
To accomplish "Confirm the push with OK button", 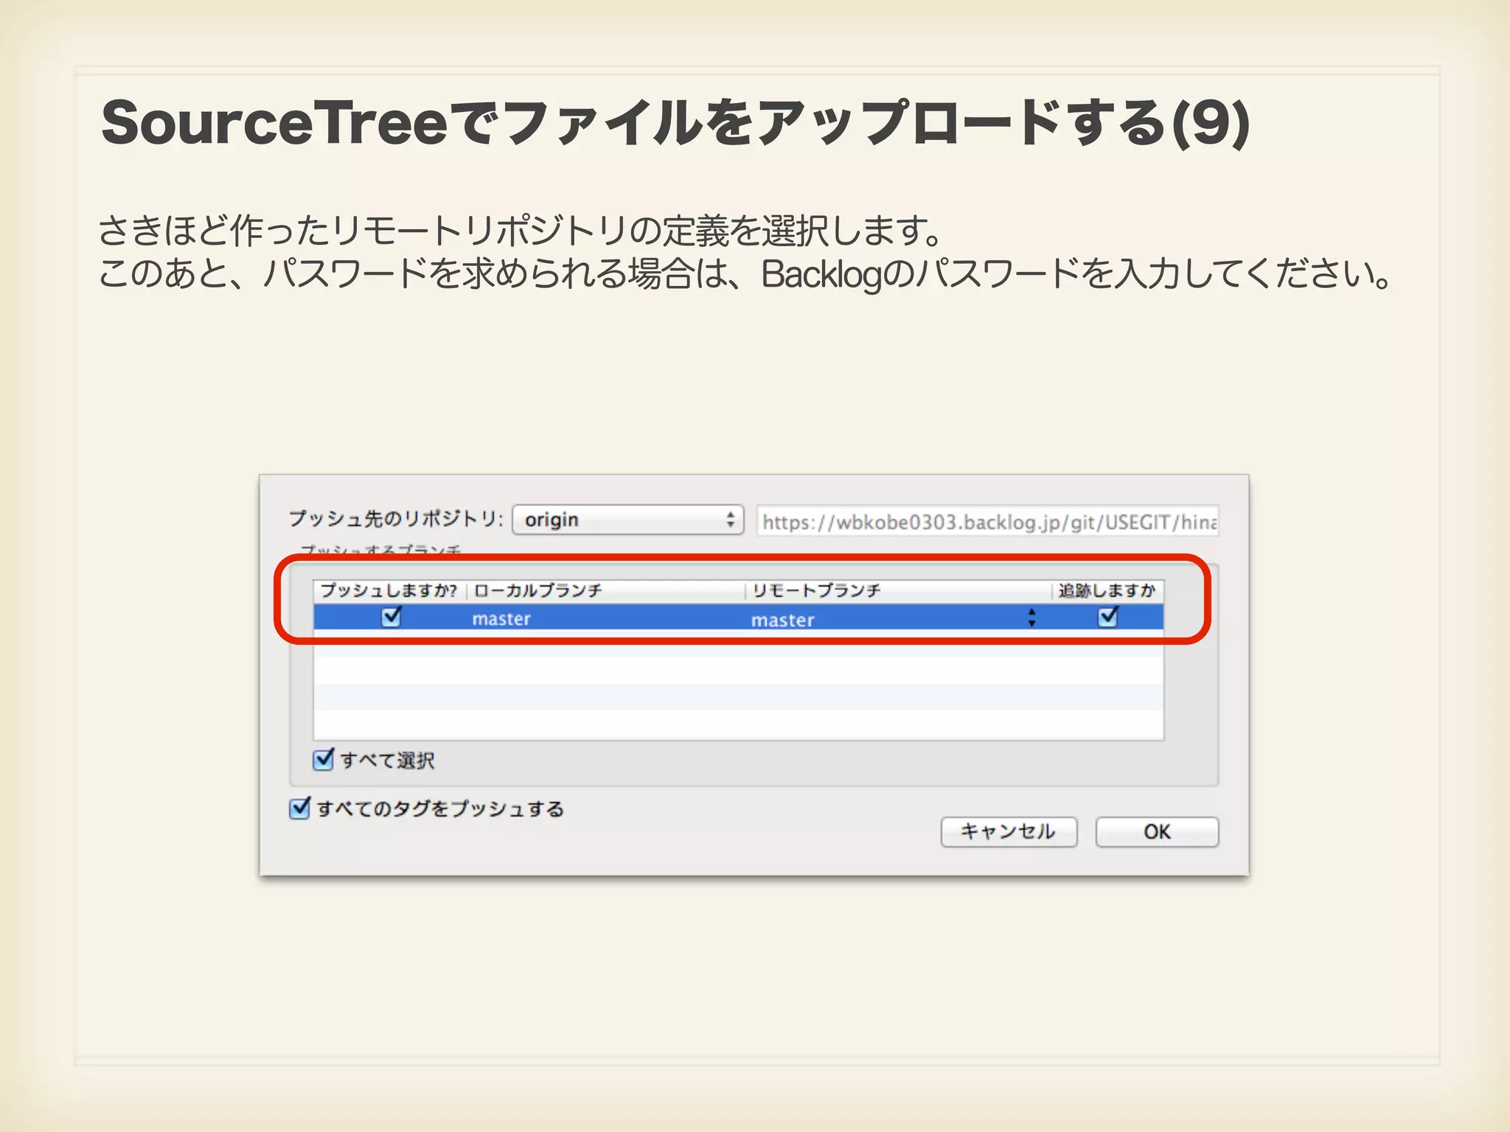I will click(1156, 831).
